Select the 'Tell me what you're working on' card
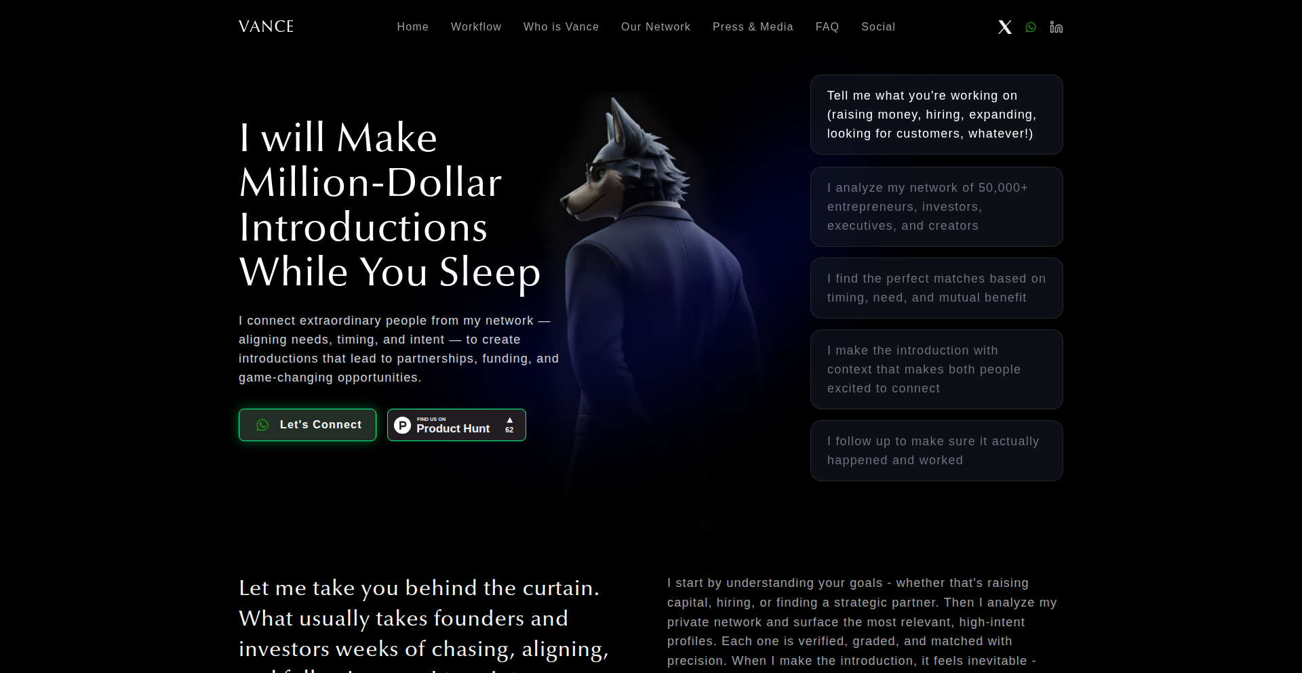The image size is (1302, 673). tap(936, 115)
